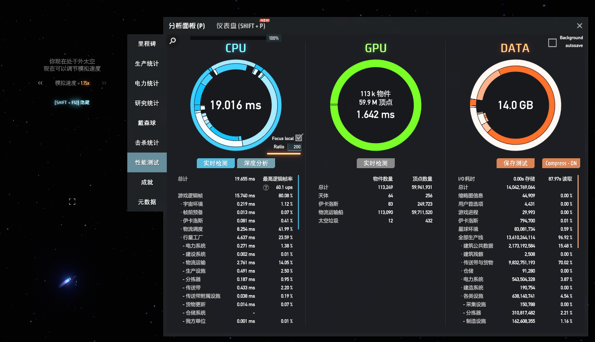Viewport: 595px width, 342px height.
Task: Toggle the Compress - ON button
Action: coord(561,163)
